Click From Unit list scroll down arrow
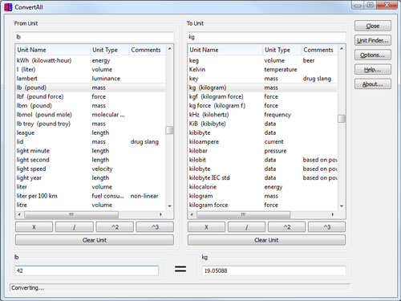Image resolution: width=401 pixels, height=301 pixels. click(169, 206)
